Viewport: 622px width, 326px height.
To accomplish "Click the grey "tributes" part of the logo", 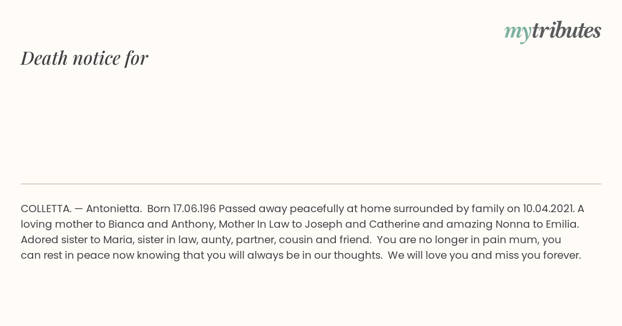I will click(566, 31).
